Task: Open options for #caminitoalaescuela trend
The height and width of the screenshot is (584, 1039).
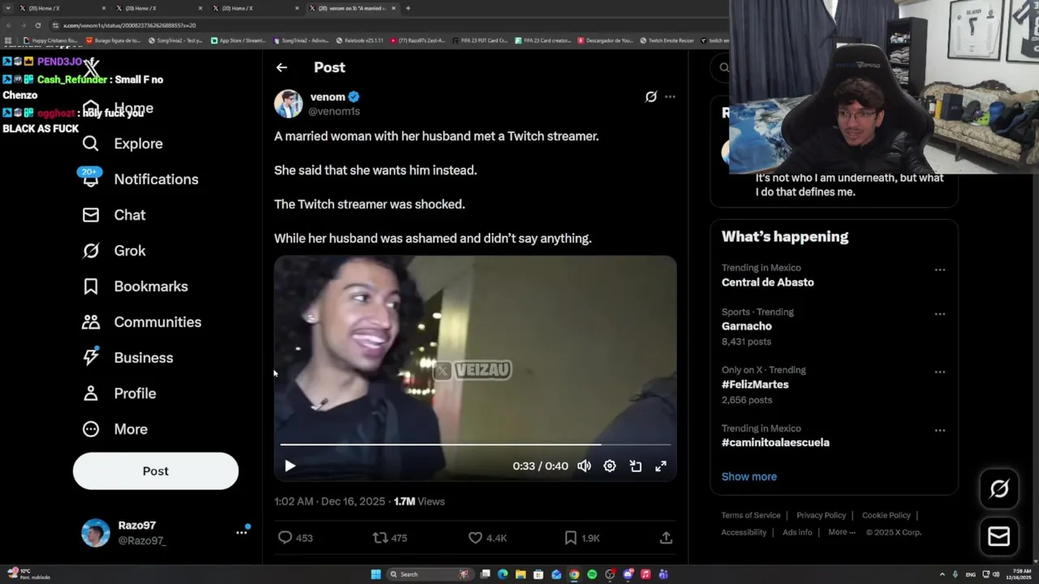Action: [x=940, y=431]
